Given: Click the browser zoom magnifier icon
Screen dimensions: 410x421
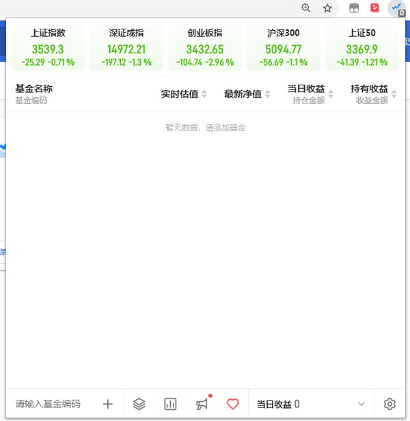Looking at the screenshot, I should pos(306,8).
